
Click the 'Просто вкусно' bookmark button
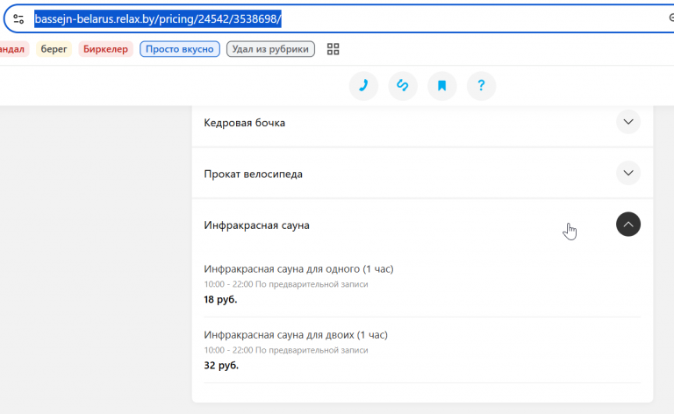click(x=180, y=49)
